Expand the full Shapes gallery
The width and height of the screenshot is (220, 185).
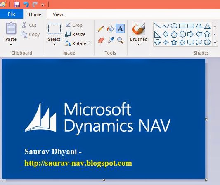pos(215,42)
